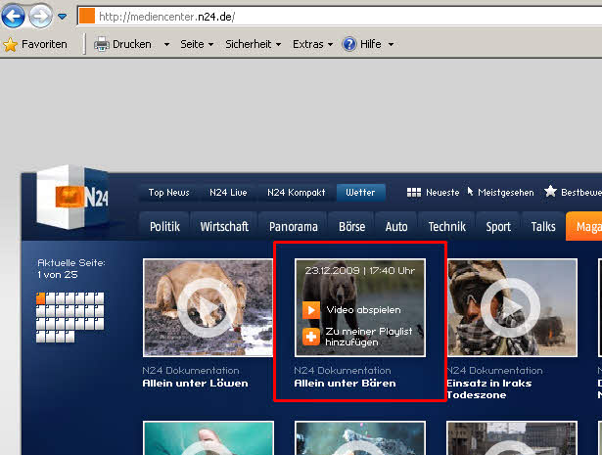Open the recent pages dropdown arrow

[62, 17]
